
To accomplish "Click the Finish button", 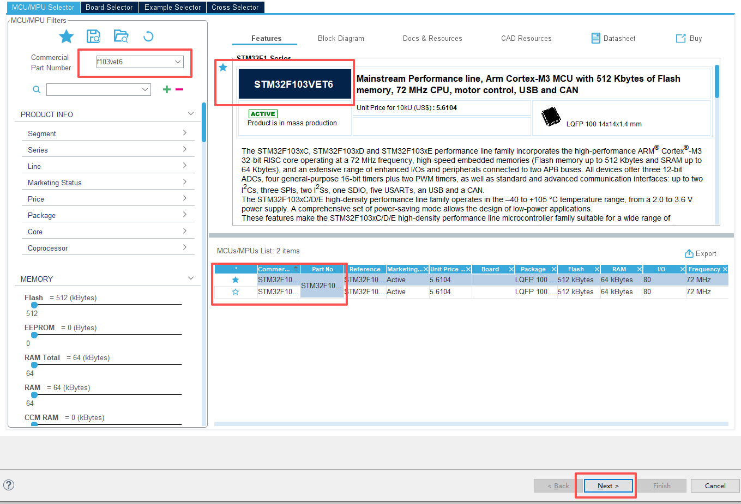I will [x=661, y=485].
